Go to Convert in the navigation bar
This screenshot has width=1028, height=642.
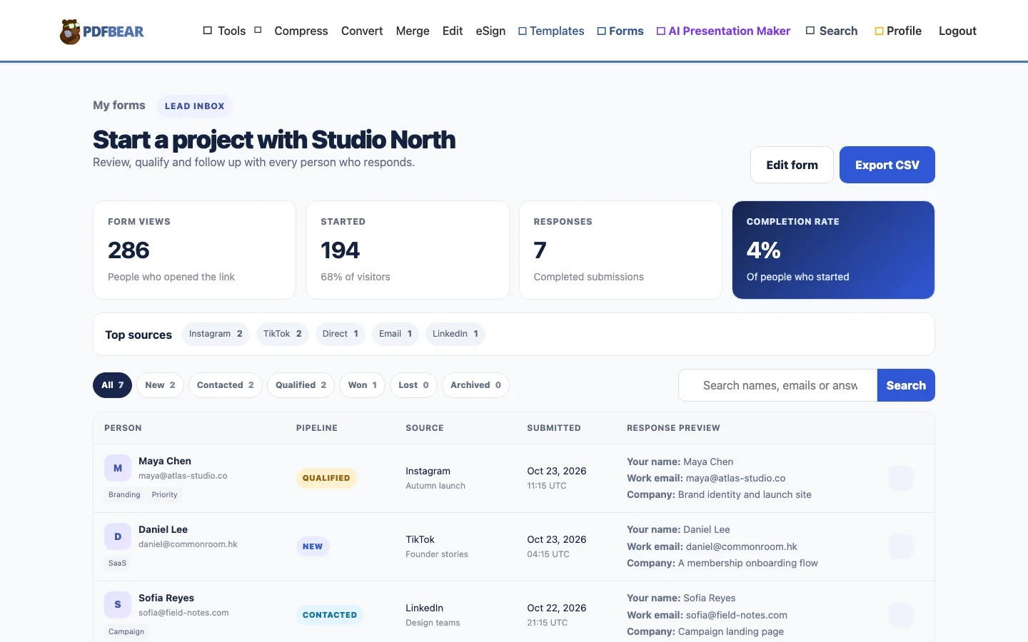tap(362, 31)
